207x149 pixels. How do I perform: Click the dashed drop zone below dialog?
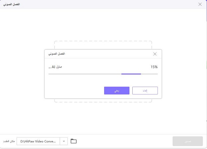click(x=103, y=100)
